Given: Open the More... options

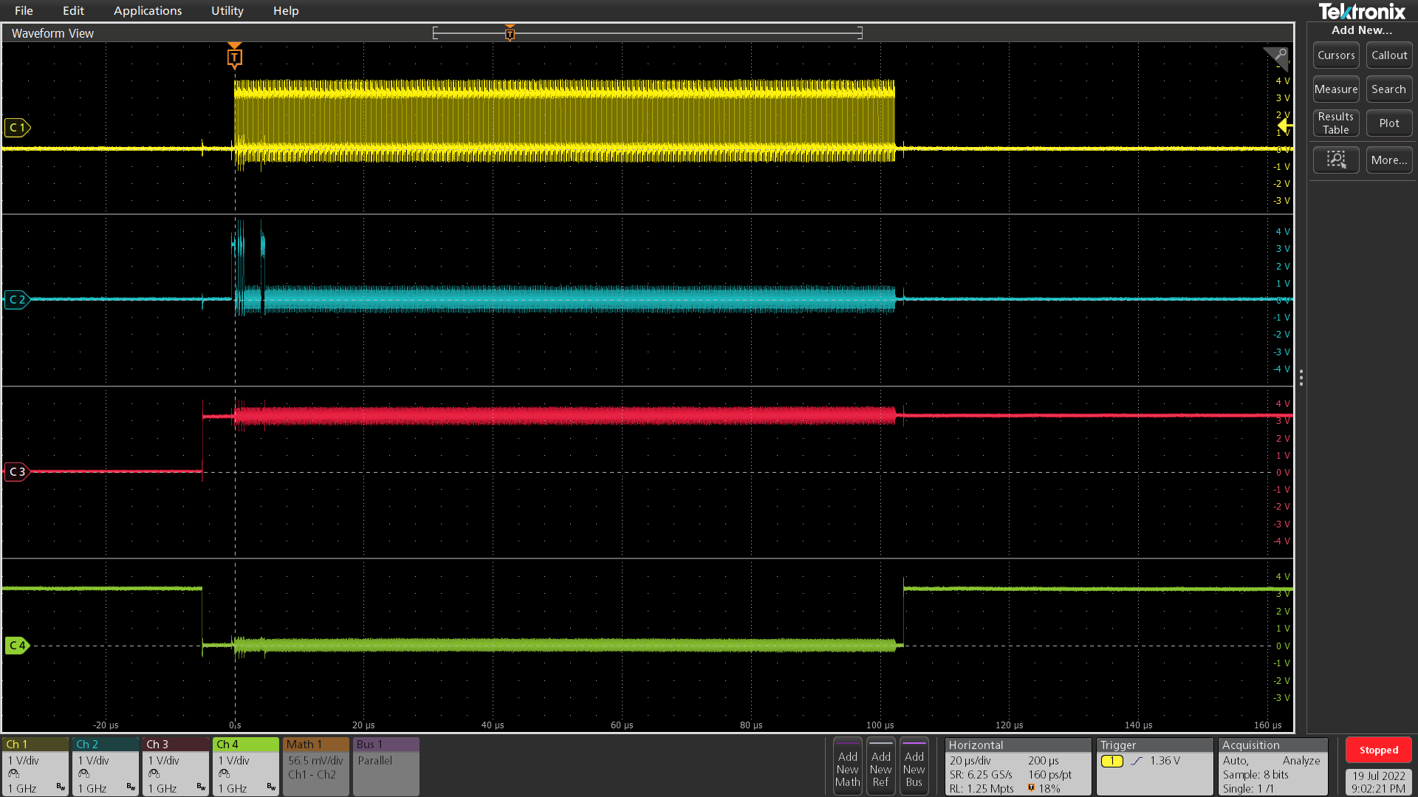Looking at the screenshot, I should [x=1388, y=160].
